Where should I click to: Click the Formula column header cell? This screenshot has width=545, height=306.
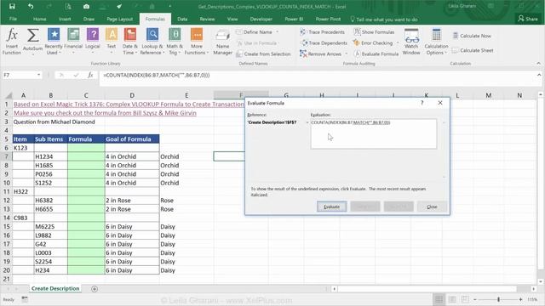point(86,139)
